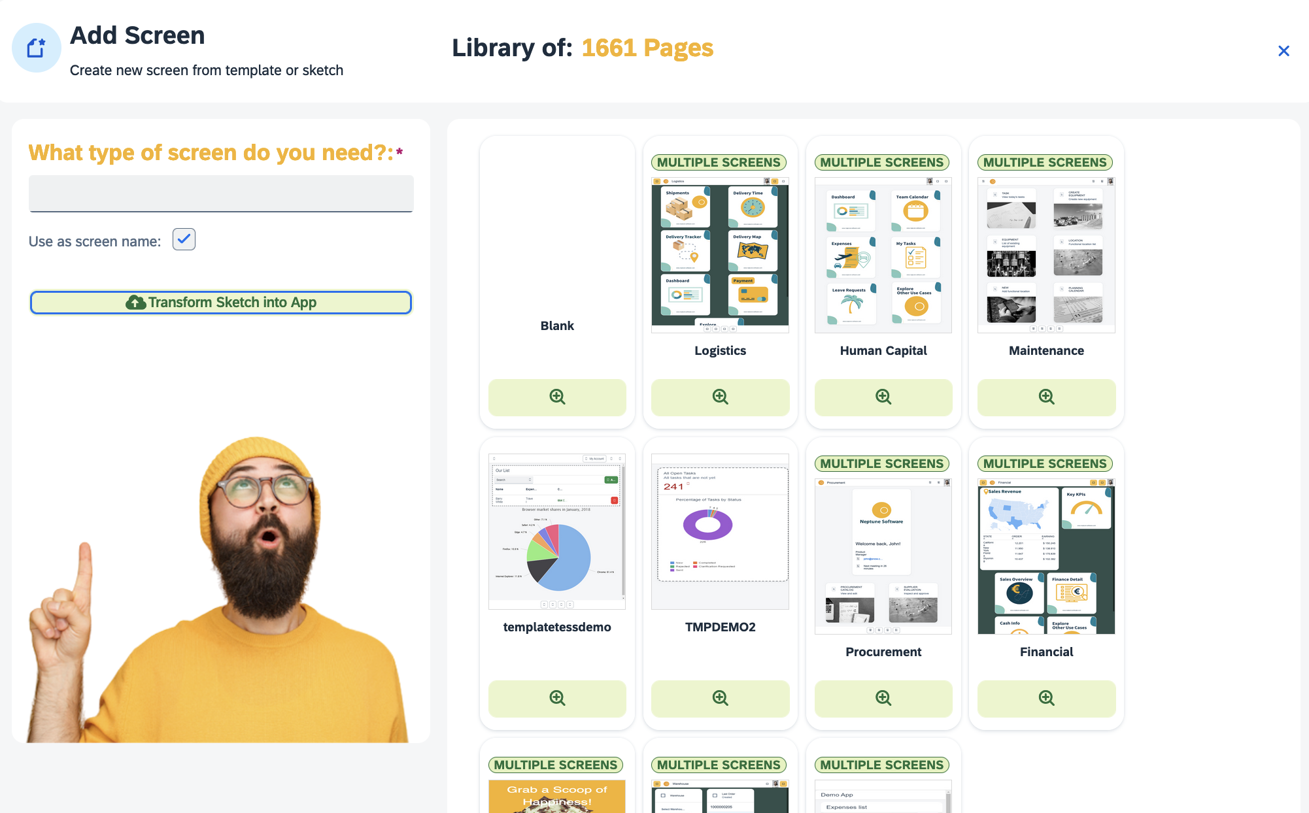Click the zoom icon on Financial template
The height and width of the screenshot is (813, 1309).
click(x=1047, y=698)
